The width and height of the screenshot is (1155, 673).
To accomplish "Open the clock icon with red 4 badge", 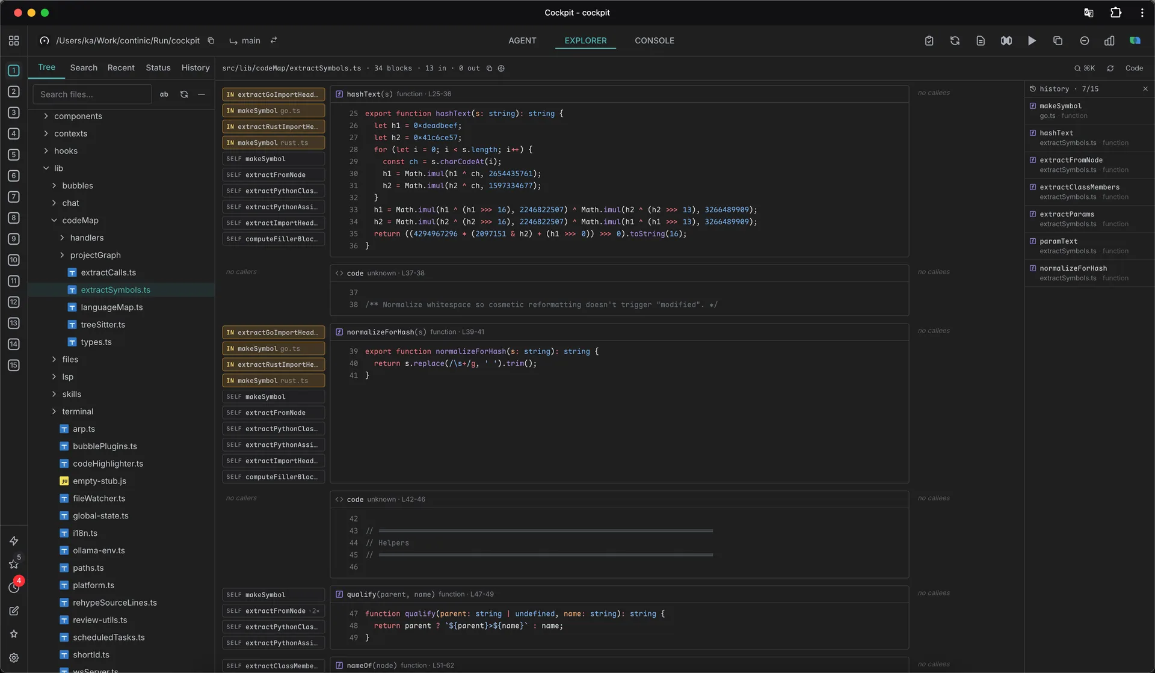I will [14, 587].
